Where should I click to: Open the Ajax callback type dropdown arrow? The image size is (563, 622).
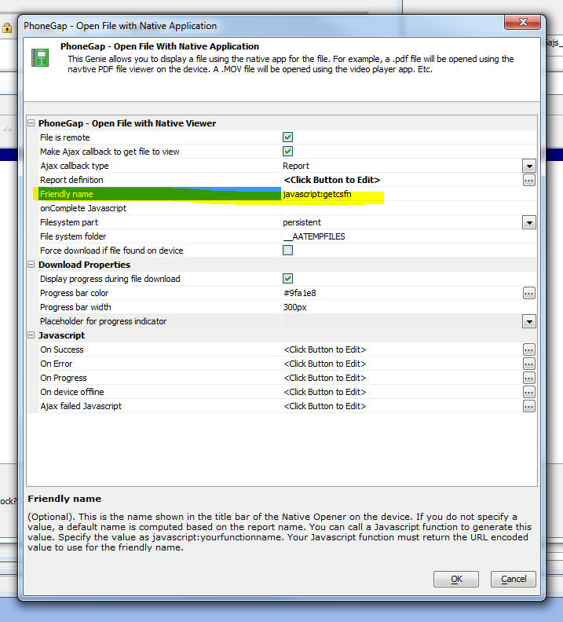[x=529, y=166]
